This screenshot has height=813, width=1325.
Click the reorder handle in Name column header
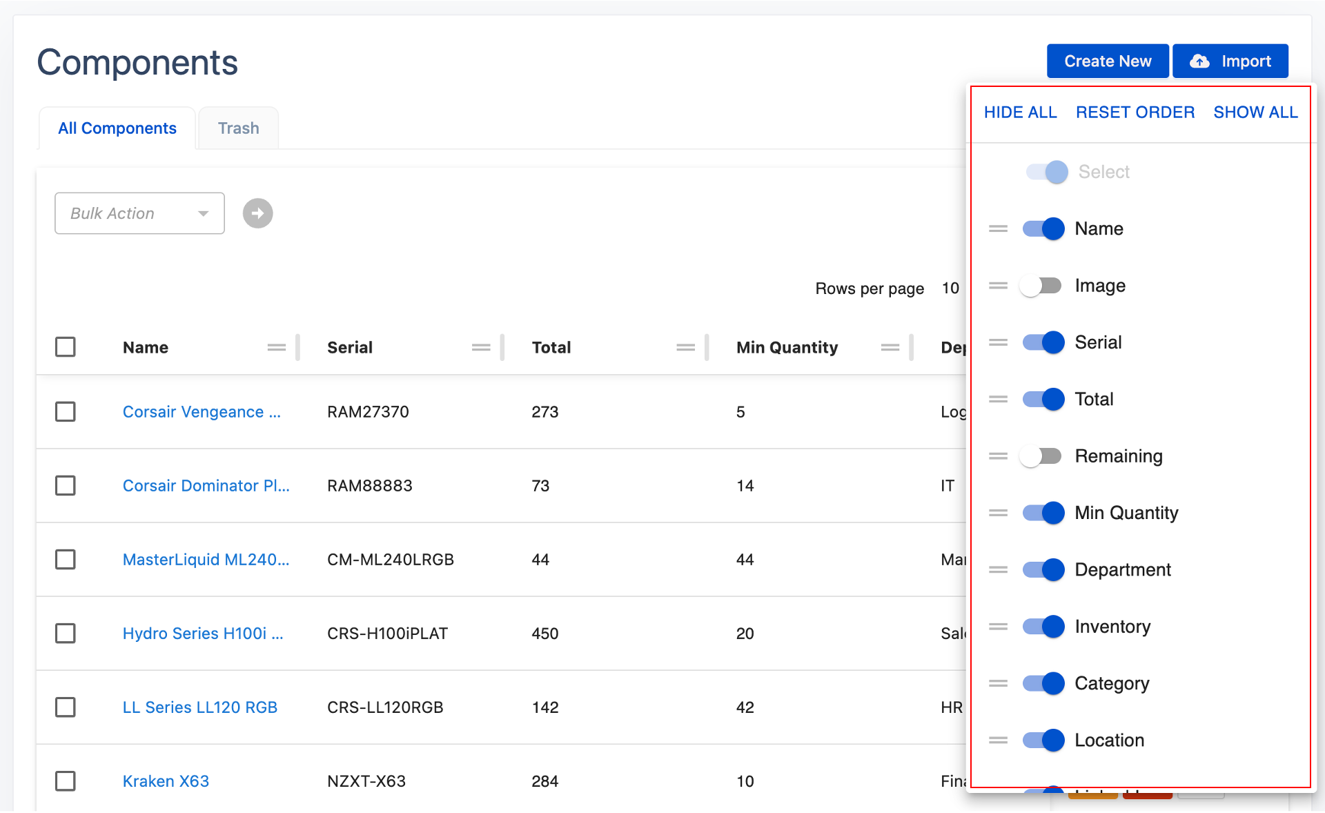pyautogui.click(x=277, y=347)
